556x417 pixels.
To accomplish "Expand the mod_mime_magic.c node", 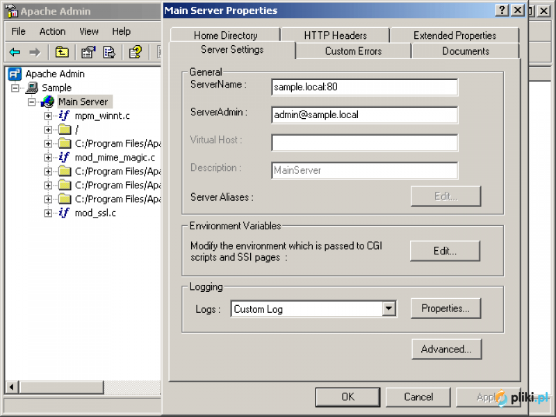I will tap(48, 158).
